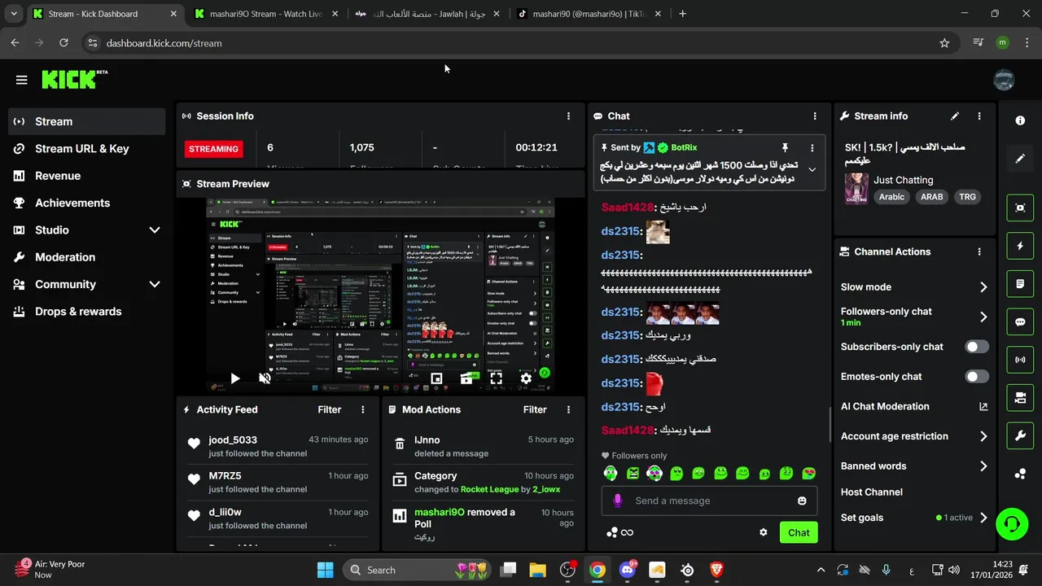Screen dimensions: 1042x586
Task: Open Banned words chevron
Action: [983, 466]
